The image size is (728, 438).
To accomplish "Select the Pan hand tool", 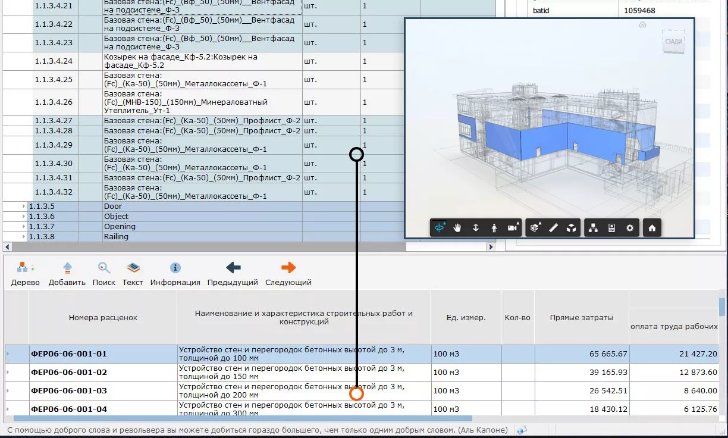I will [x=457, y=228].
